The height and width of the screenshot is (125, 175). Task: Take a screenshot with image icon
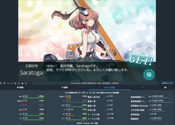[15, 83]
